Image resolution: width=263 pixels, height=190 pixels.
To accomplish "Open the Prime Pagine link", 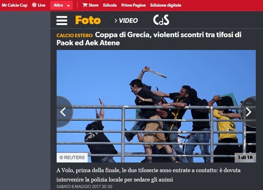I will [133, 5].
